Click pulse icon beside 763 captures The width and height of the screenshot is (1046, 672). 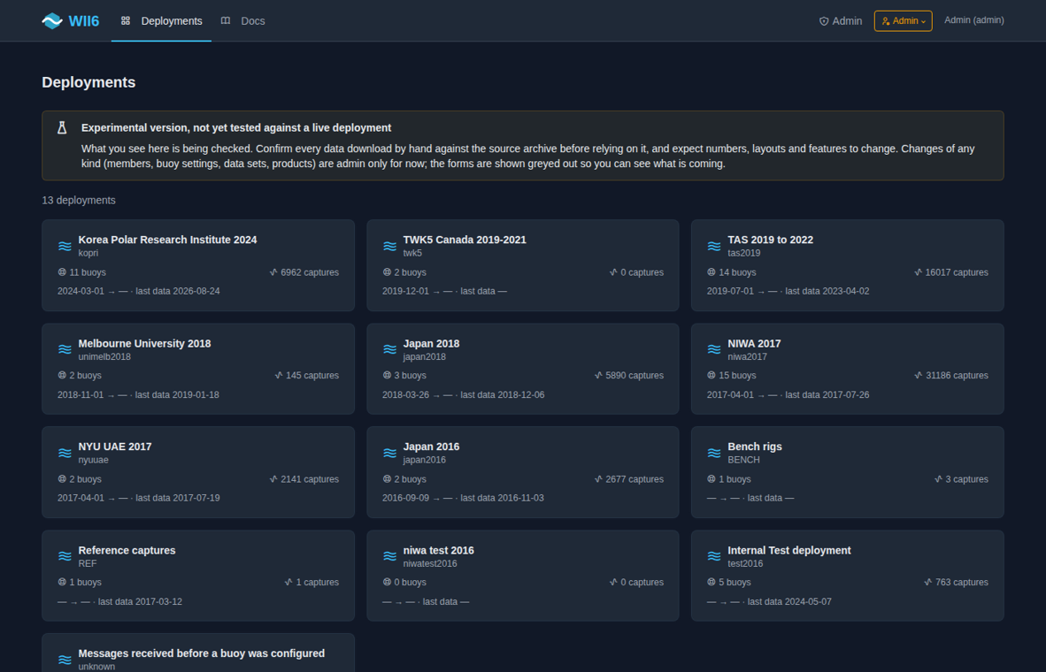point(928,582)
